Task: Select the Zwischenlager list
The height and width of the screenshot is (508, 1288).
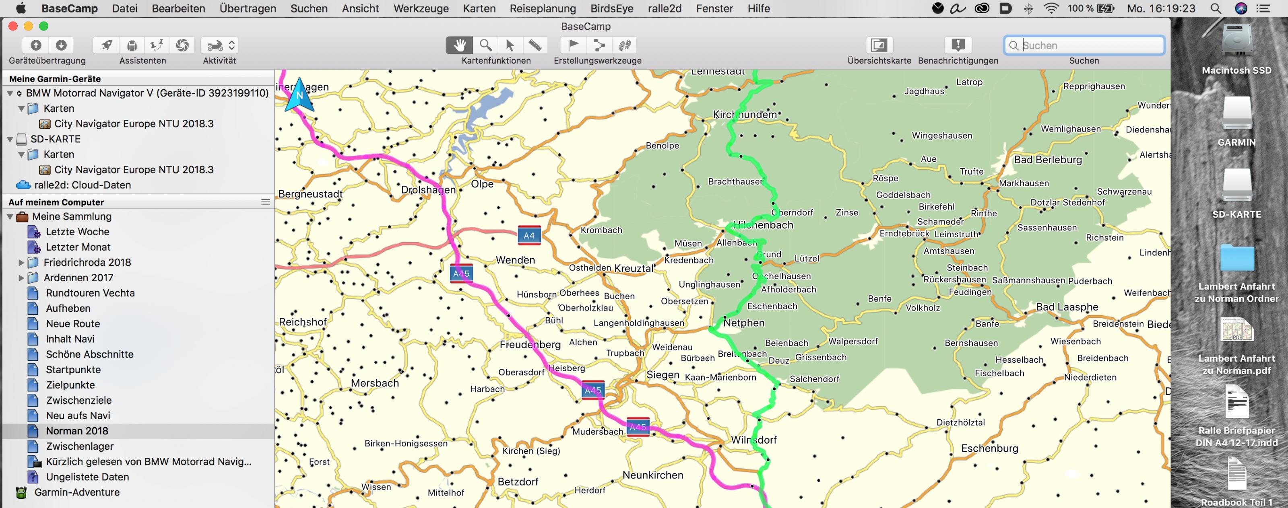Action: click(80, 446)
